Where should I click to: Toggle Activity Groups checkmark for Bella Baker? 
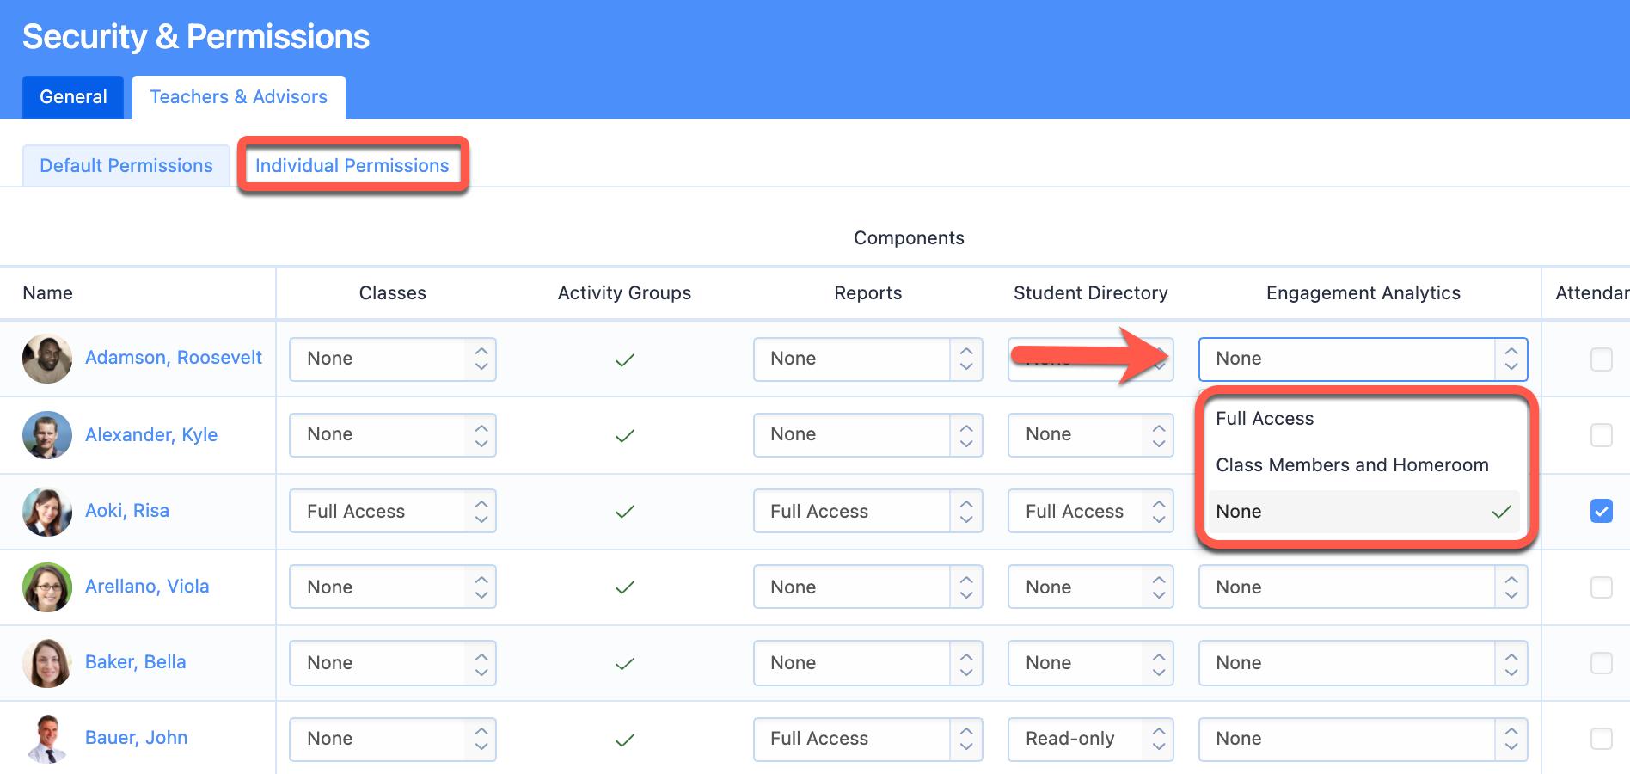(x=625, y=663)
